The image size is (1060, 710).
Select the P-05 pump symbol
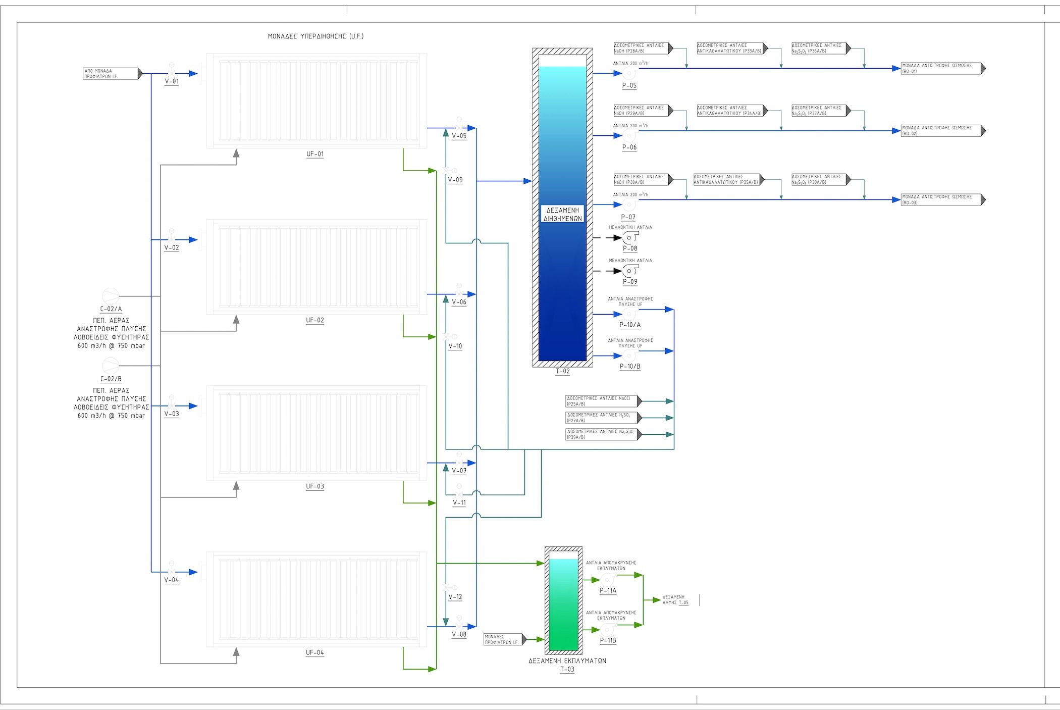(x=629, y=74)
